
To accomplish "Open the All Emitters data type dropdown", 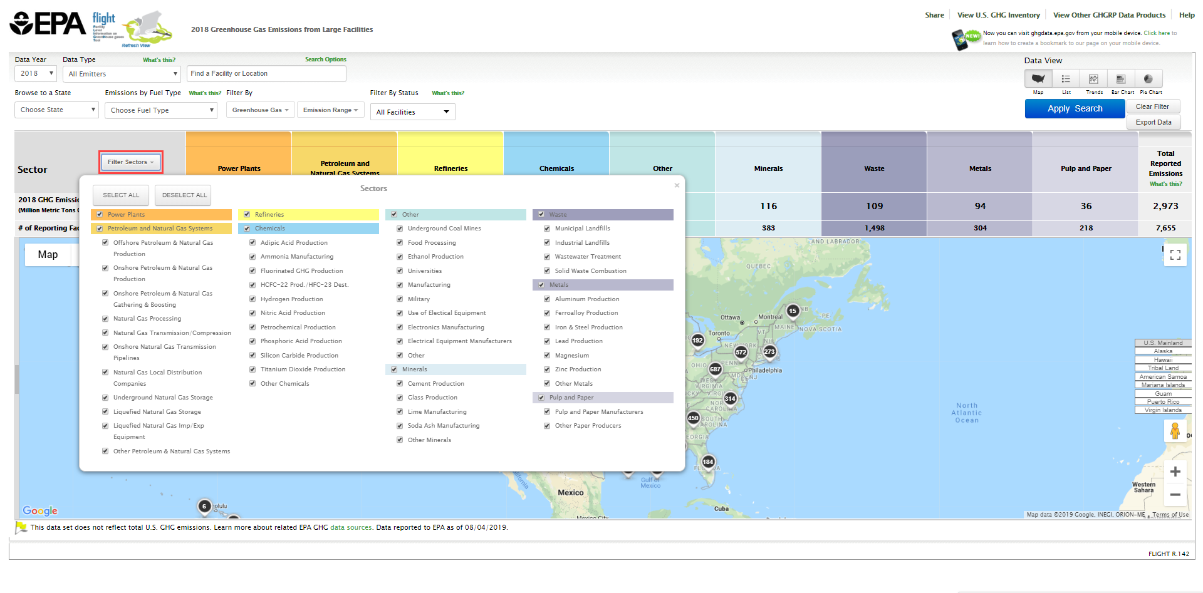I will (122, 74).
